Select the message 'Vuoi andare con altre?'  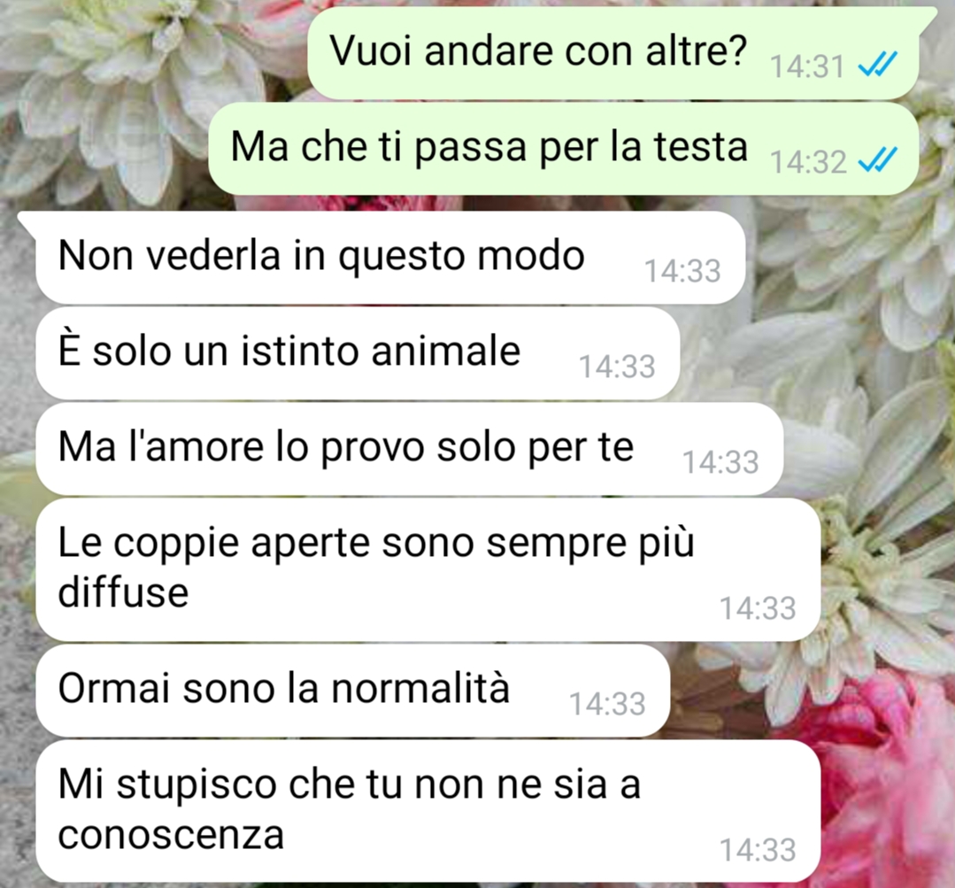coord(613,54)
